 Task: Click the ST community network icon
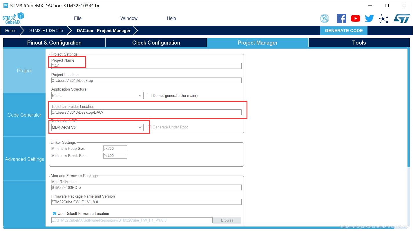tap(383, 19)
